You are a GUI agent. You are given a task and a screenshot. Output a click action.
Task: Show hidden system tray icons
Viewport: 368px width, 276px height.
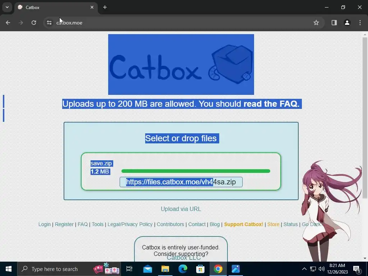[304, 269]
